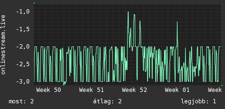Click the '-1,0' y-axis value
The width and height of the screenshot is (225, 109).
click(x=23, y=12)
